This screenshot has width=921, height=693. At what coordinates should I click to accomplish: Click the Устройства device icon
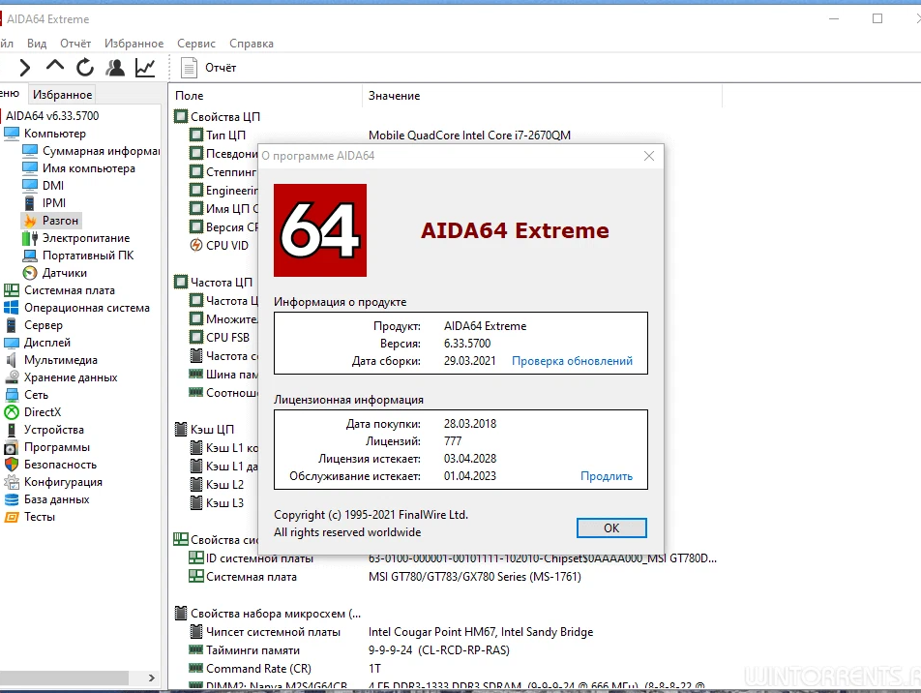[12, 430]
